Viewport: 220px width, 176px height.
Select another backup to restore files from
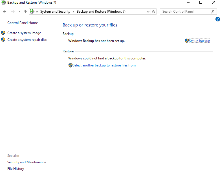(104, 65)
